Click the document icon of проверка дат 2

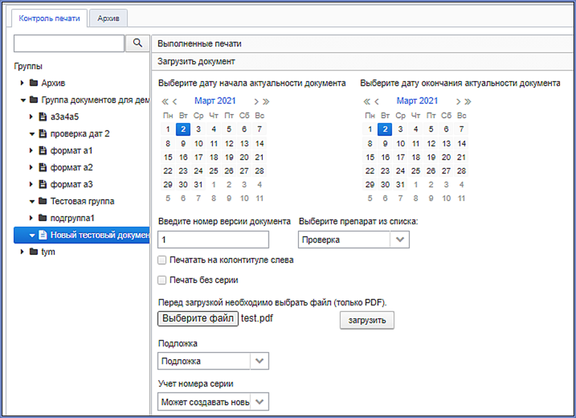[x=43, y=134]
